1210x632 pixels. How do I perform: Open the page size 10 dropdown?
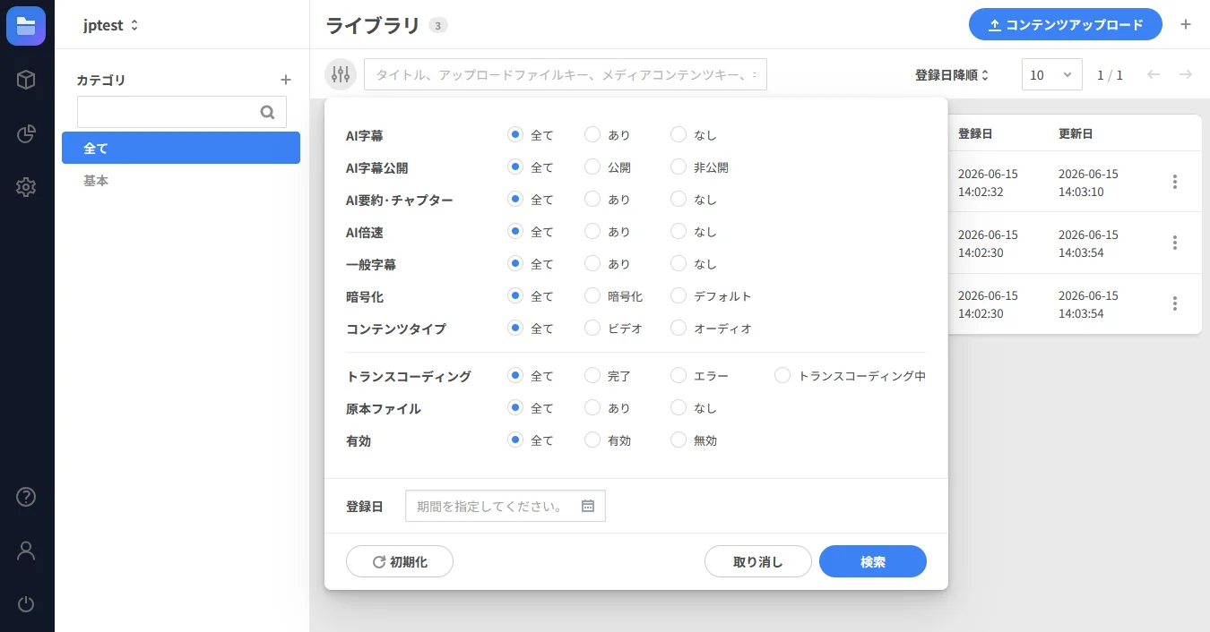(1052, 74)
